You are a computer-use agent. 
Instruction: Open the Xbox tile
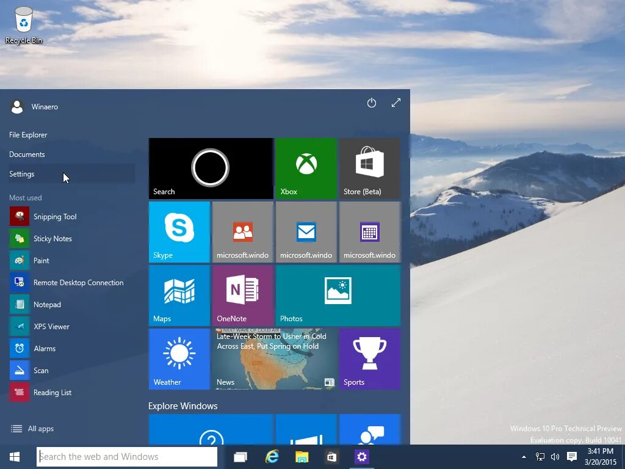click(306, 169)
